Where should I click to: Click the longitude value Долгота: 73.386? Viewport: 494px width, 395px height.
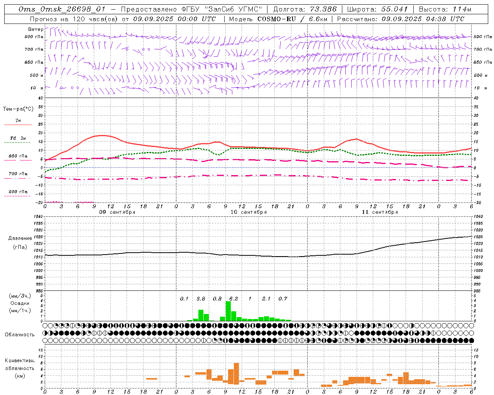click(x=305, y=9)
